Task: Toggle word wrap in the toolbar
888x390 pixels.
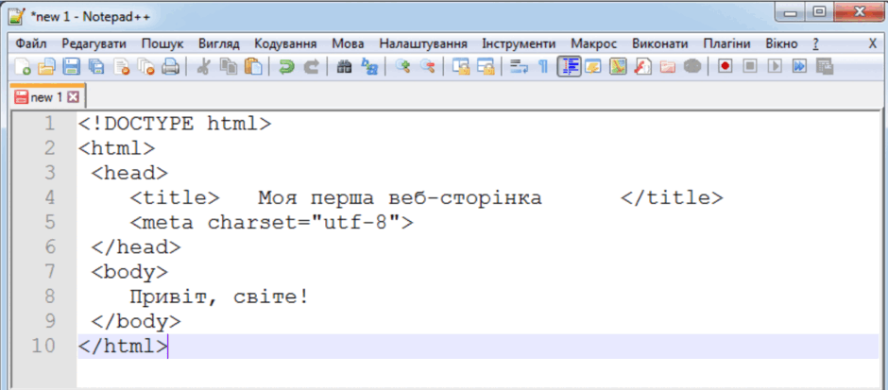Action: (x=519, y=67)
